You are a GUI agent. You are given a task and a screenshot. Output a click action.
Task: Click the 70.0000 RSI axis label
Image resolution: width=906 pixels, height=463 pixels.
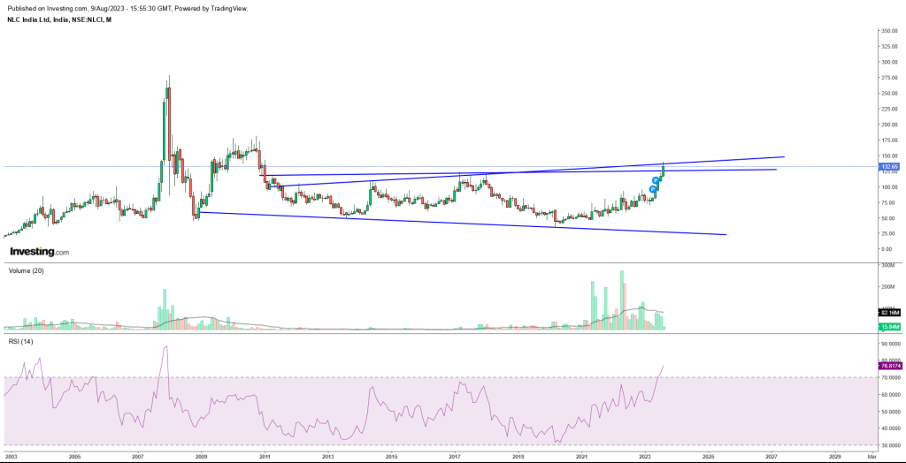(x=890, y=377)
